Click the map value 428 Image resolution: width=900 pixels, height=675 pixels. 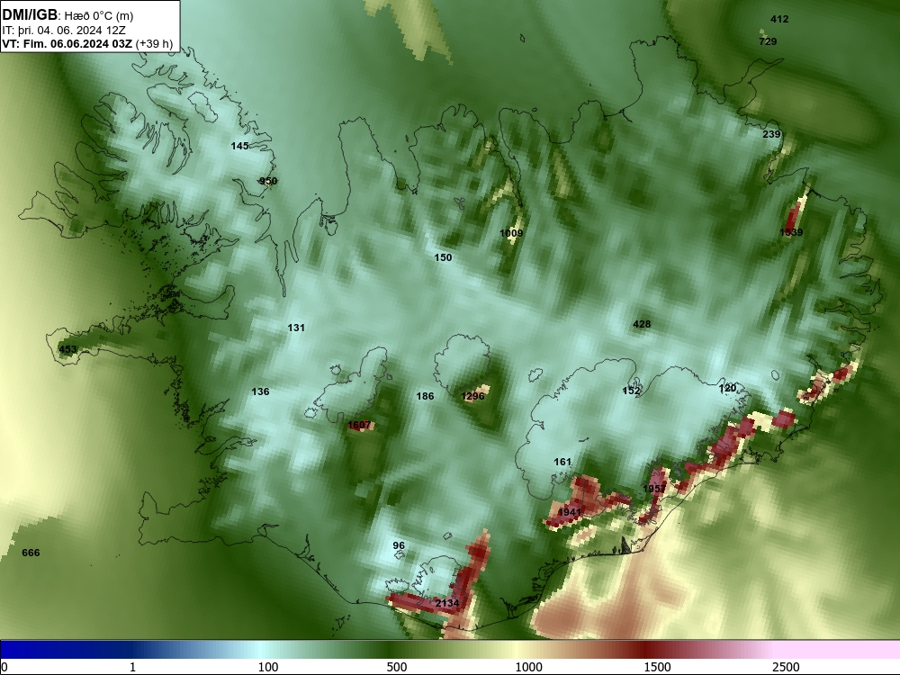click(x=642, y=324)
